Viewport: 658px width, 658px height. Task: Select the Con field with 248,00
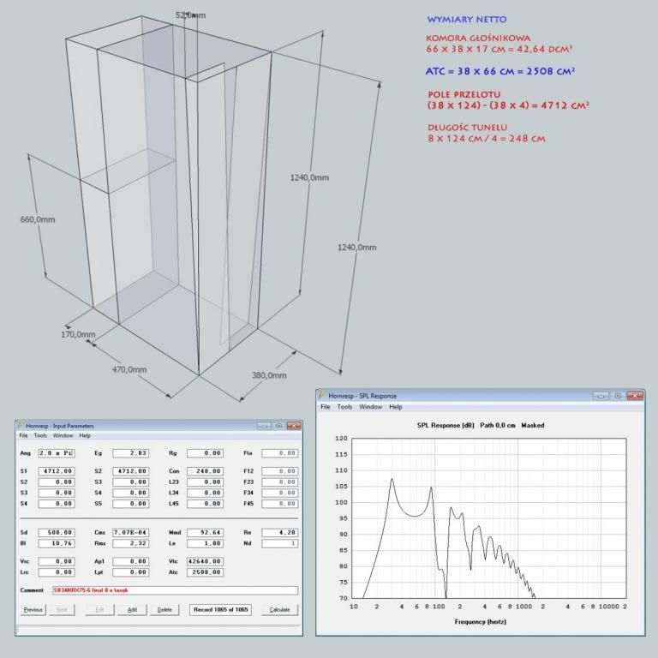point(206,471)
